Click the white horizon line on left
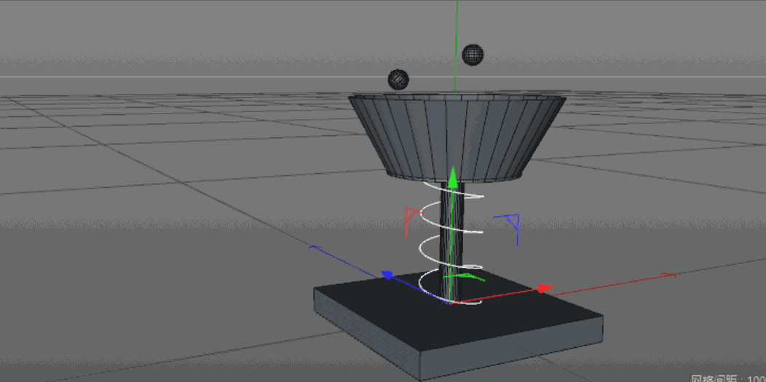766x382 pixels. [x=146, y=76]
